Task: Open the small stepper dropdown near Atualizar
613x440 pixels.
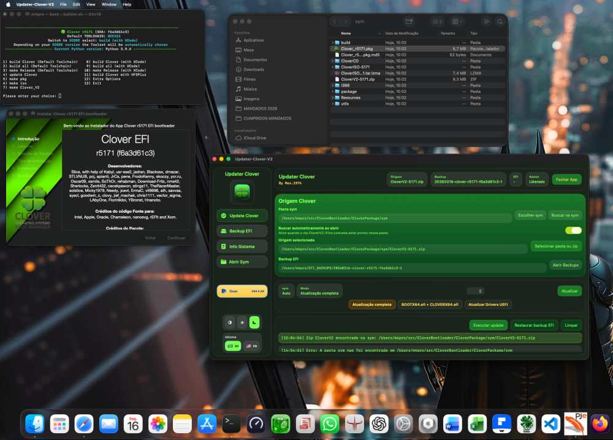Action: 476,291
